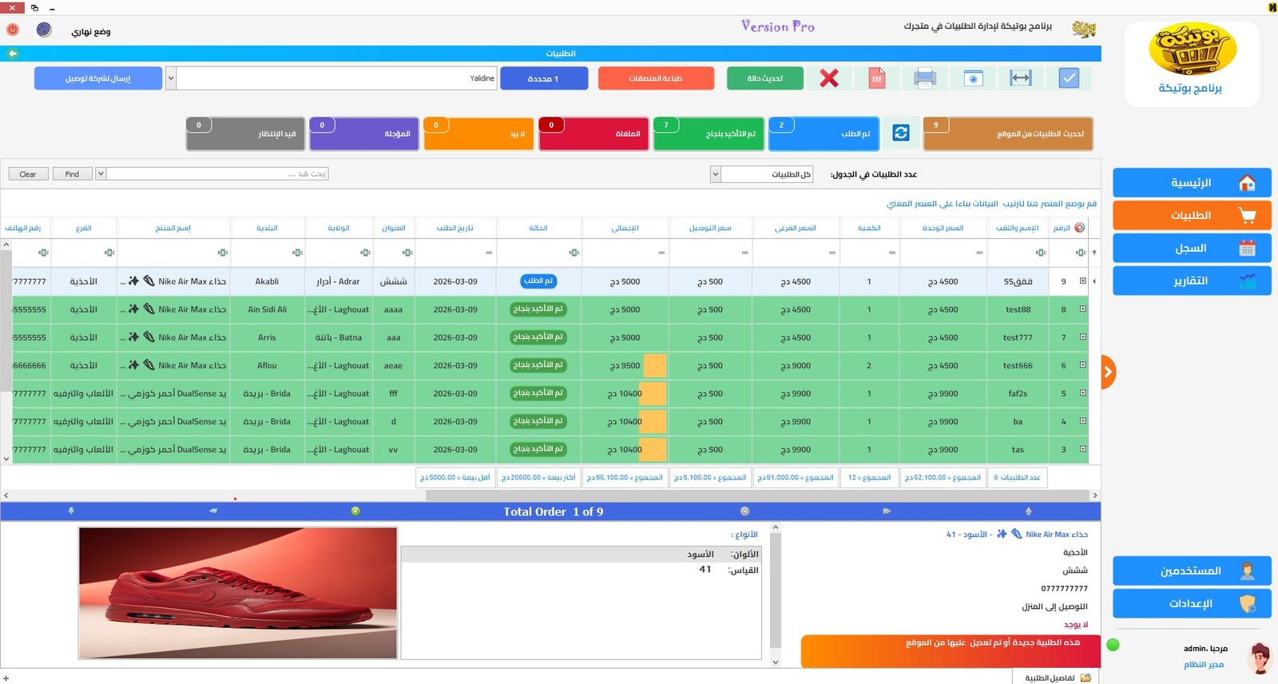Click the grey circle navigator icon
The image size is (1278, 684).
click(744, 511)
